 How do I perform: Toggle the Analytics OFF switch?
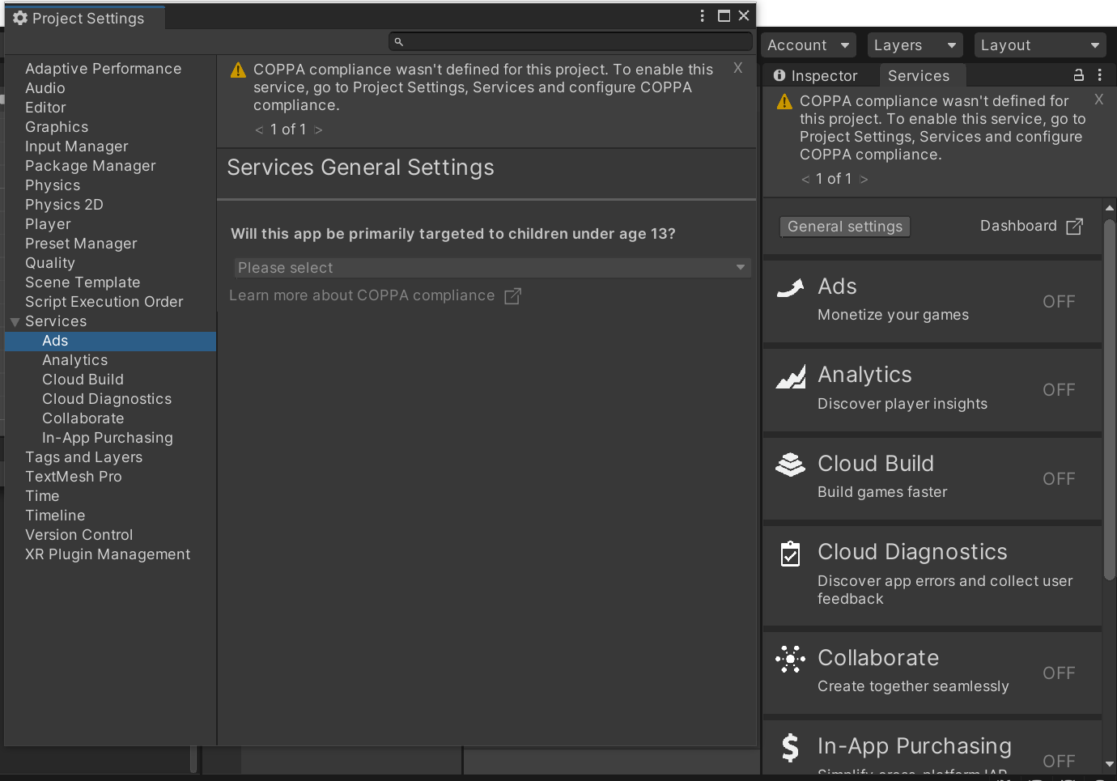tap(1059, 390)
